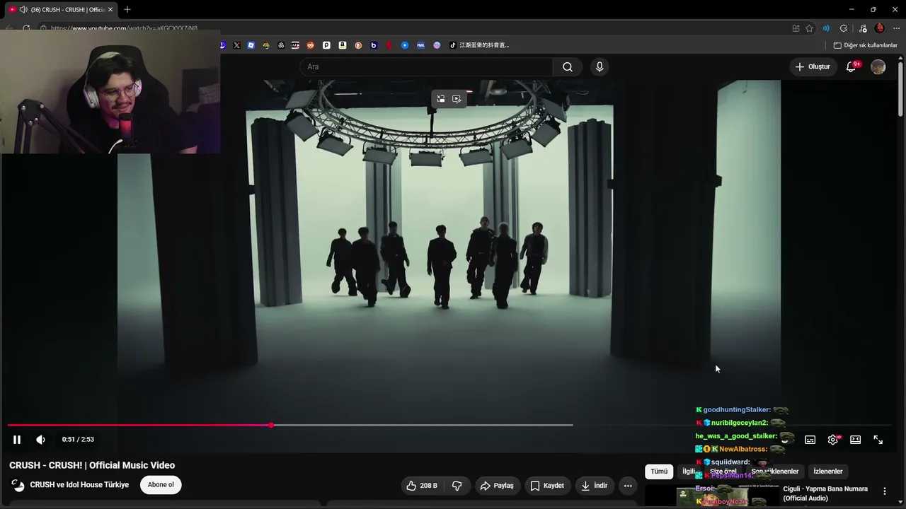906x509 pixels.
Task: Open options for the Ciguli recommended video
Action: click(884, 491)
